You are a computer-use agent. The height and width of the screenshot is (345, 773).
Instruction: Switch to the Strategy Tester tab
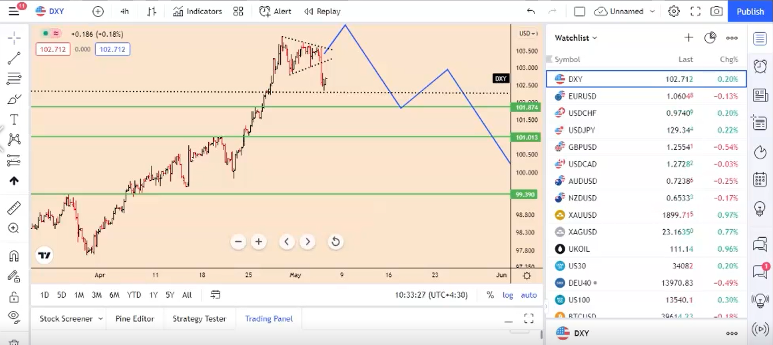tap(199, 319)
